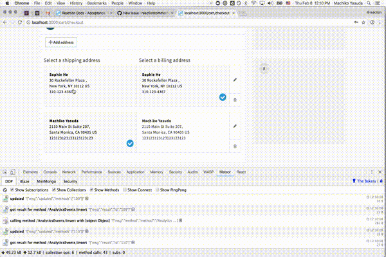Open DevTools Elements tab
Screen dimensions: 386x257
(x=30, y=172)
